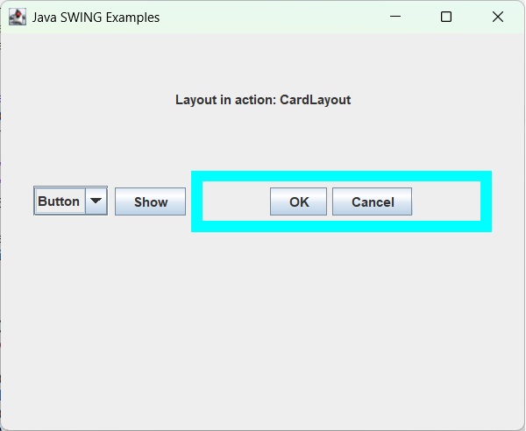This screenshot has width=526, height=431.
Task: Maximize the Java SWING Examples window
Action: (x=446, y=17)
